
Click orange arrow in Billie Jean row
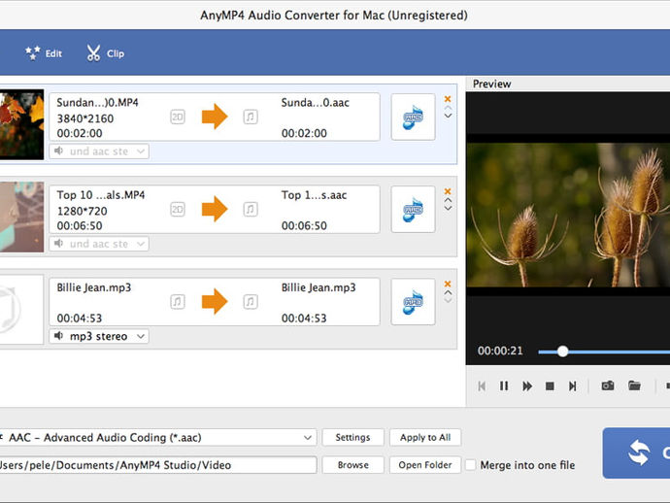pyautogui.click(x=215, y=301)
